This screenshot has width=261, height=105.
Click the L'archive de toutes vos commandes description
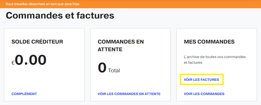point(215,60)
